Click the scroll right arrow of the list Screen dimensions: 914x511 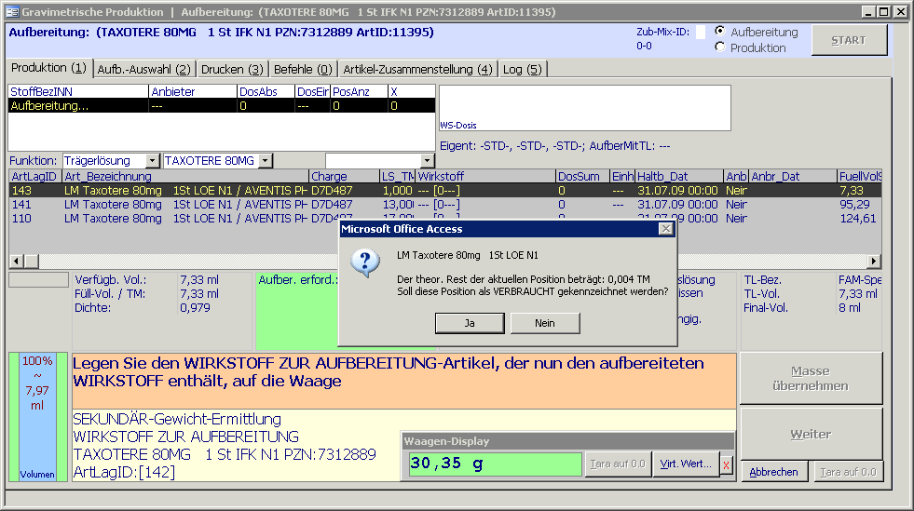coord(874,262)
